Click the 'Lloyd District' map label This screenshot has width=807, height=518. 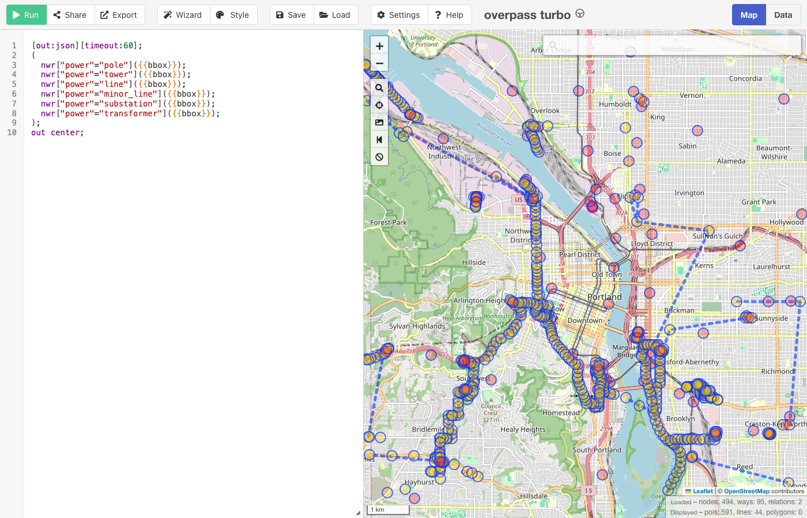652,243
